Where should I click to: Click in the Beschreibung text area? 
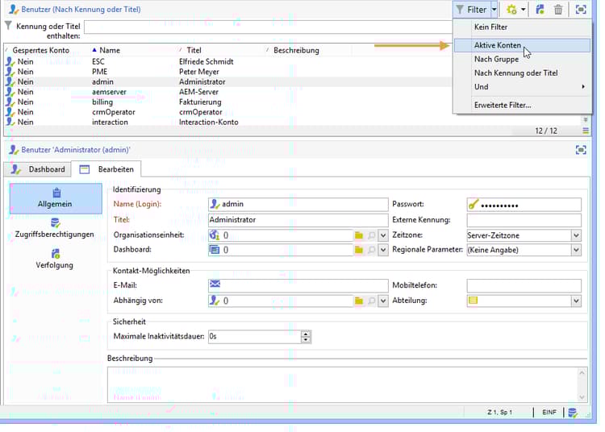tap(343, 384)
